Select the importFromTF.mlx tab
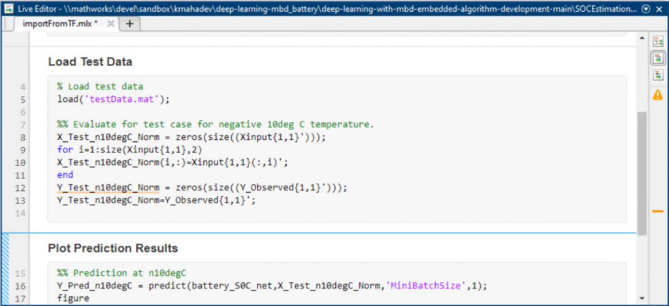669x306 pixels. pyautogui.click(x=59, y=24)
